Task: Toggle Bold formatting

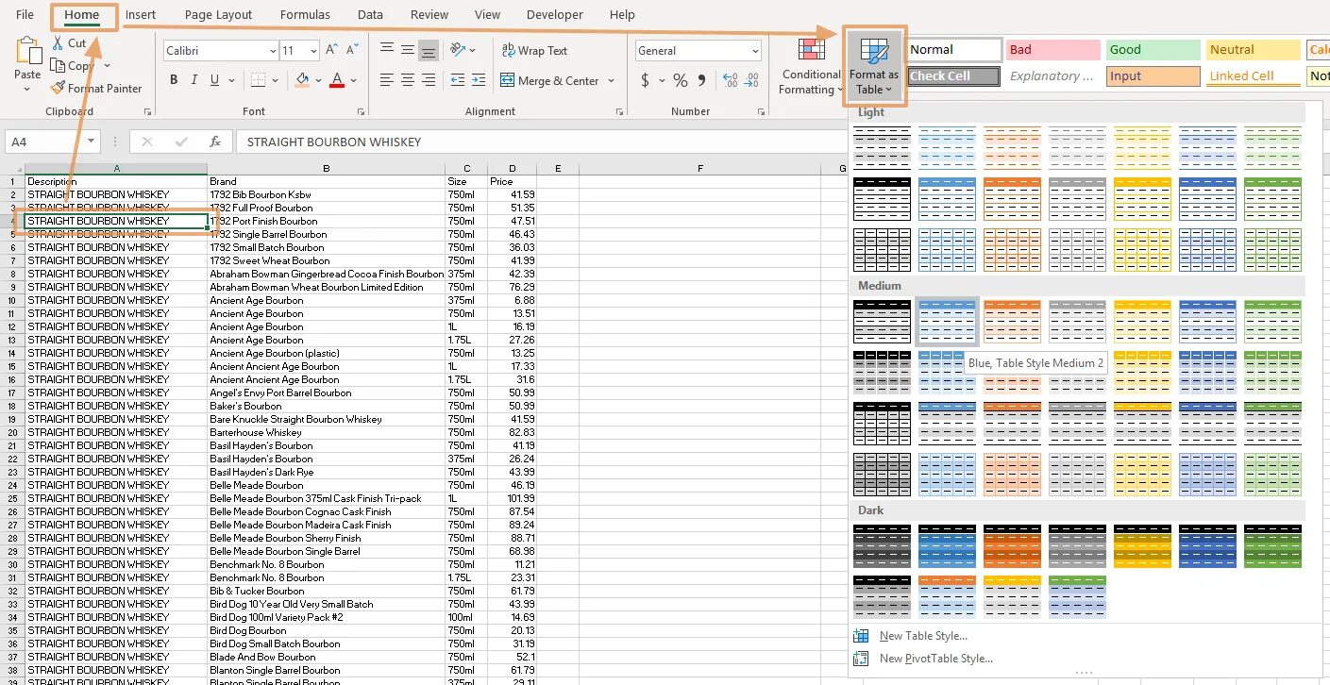Action: tap(174, 80)
